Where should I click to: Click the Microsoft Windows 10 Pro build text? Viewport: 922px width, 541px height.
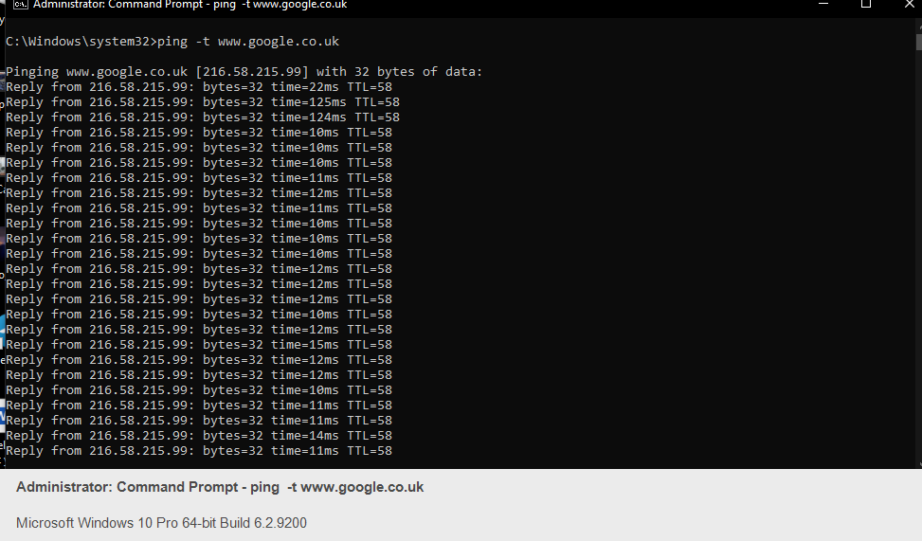pos(161,523)
